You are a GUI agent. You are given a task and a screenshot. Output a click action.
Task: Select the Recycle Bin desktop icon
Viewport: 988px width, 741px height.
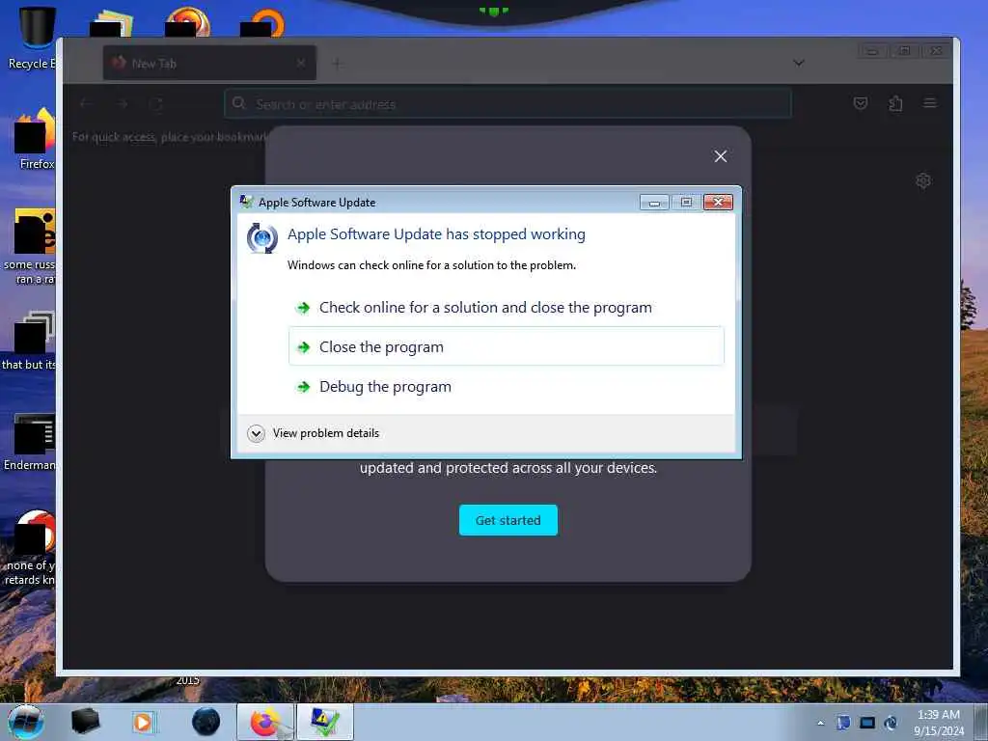click(32, 38)
